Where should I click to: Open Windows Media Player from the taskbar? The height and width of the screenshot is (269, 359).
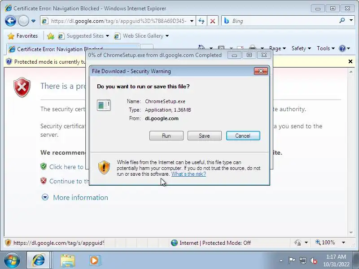click(95, 260)
